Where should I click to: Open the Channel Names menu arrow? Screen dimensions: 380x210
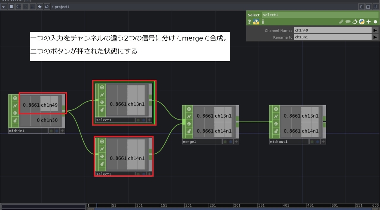tap(375, 30)
